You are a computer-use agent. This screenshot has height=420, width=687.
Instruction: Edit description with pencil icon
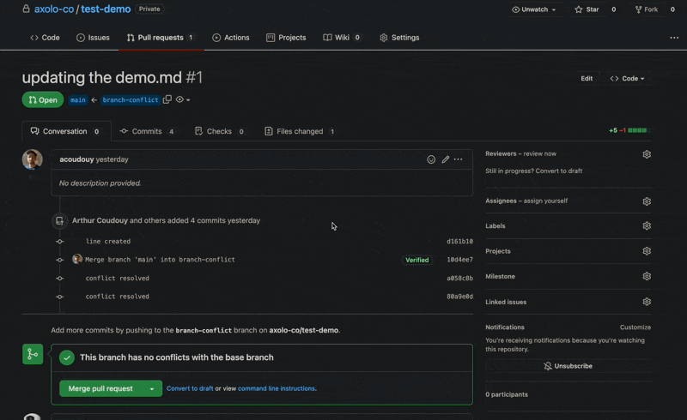pos(445,159)
